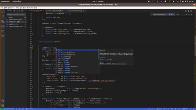Viewport: 196px width, 110px height.
Task: Open the Help menu
Action: pos(36,8)
